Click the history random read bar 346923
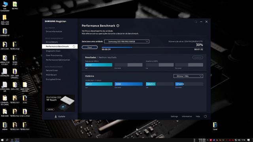The width and height of the screenshot is (253, 142). [x=151, y=84]
